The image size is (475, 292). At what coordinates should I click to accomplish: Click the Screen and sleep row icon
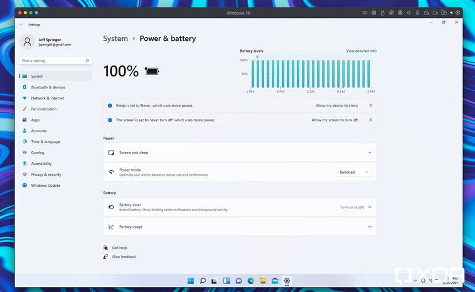coord(111,153)
